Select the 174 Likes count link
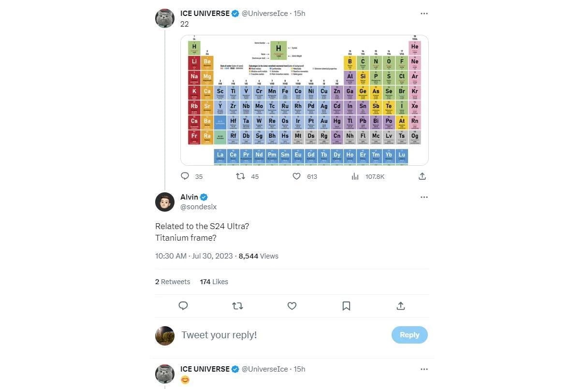 tap(214, 281)
